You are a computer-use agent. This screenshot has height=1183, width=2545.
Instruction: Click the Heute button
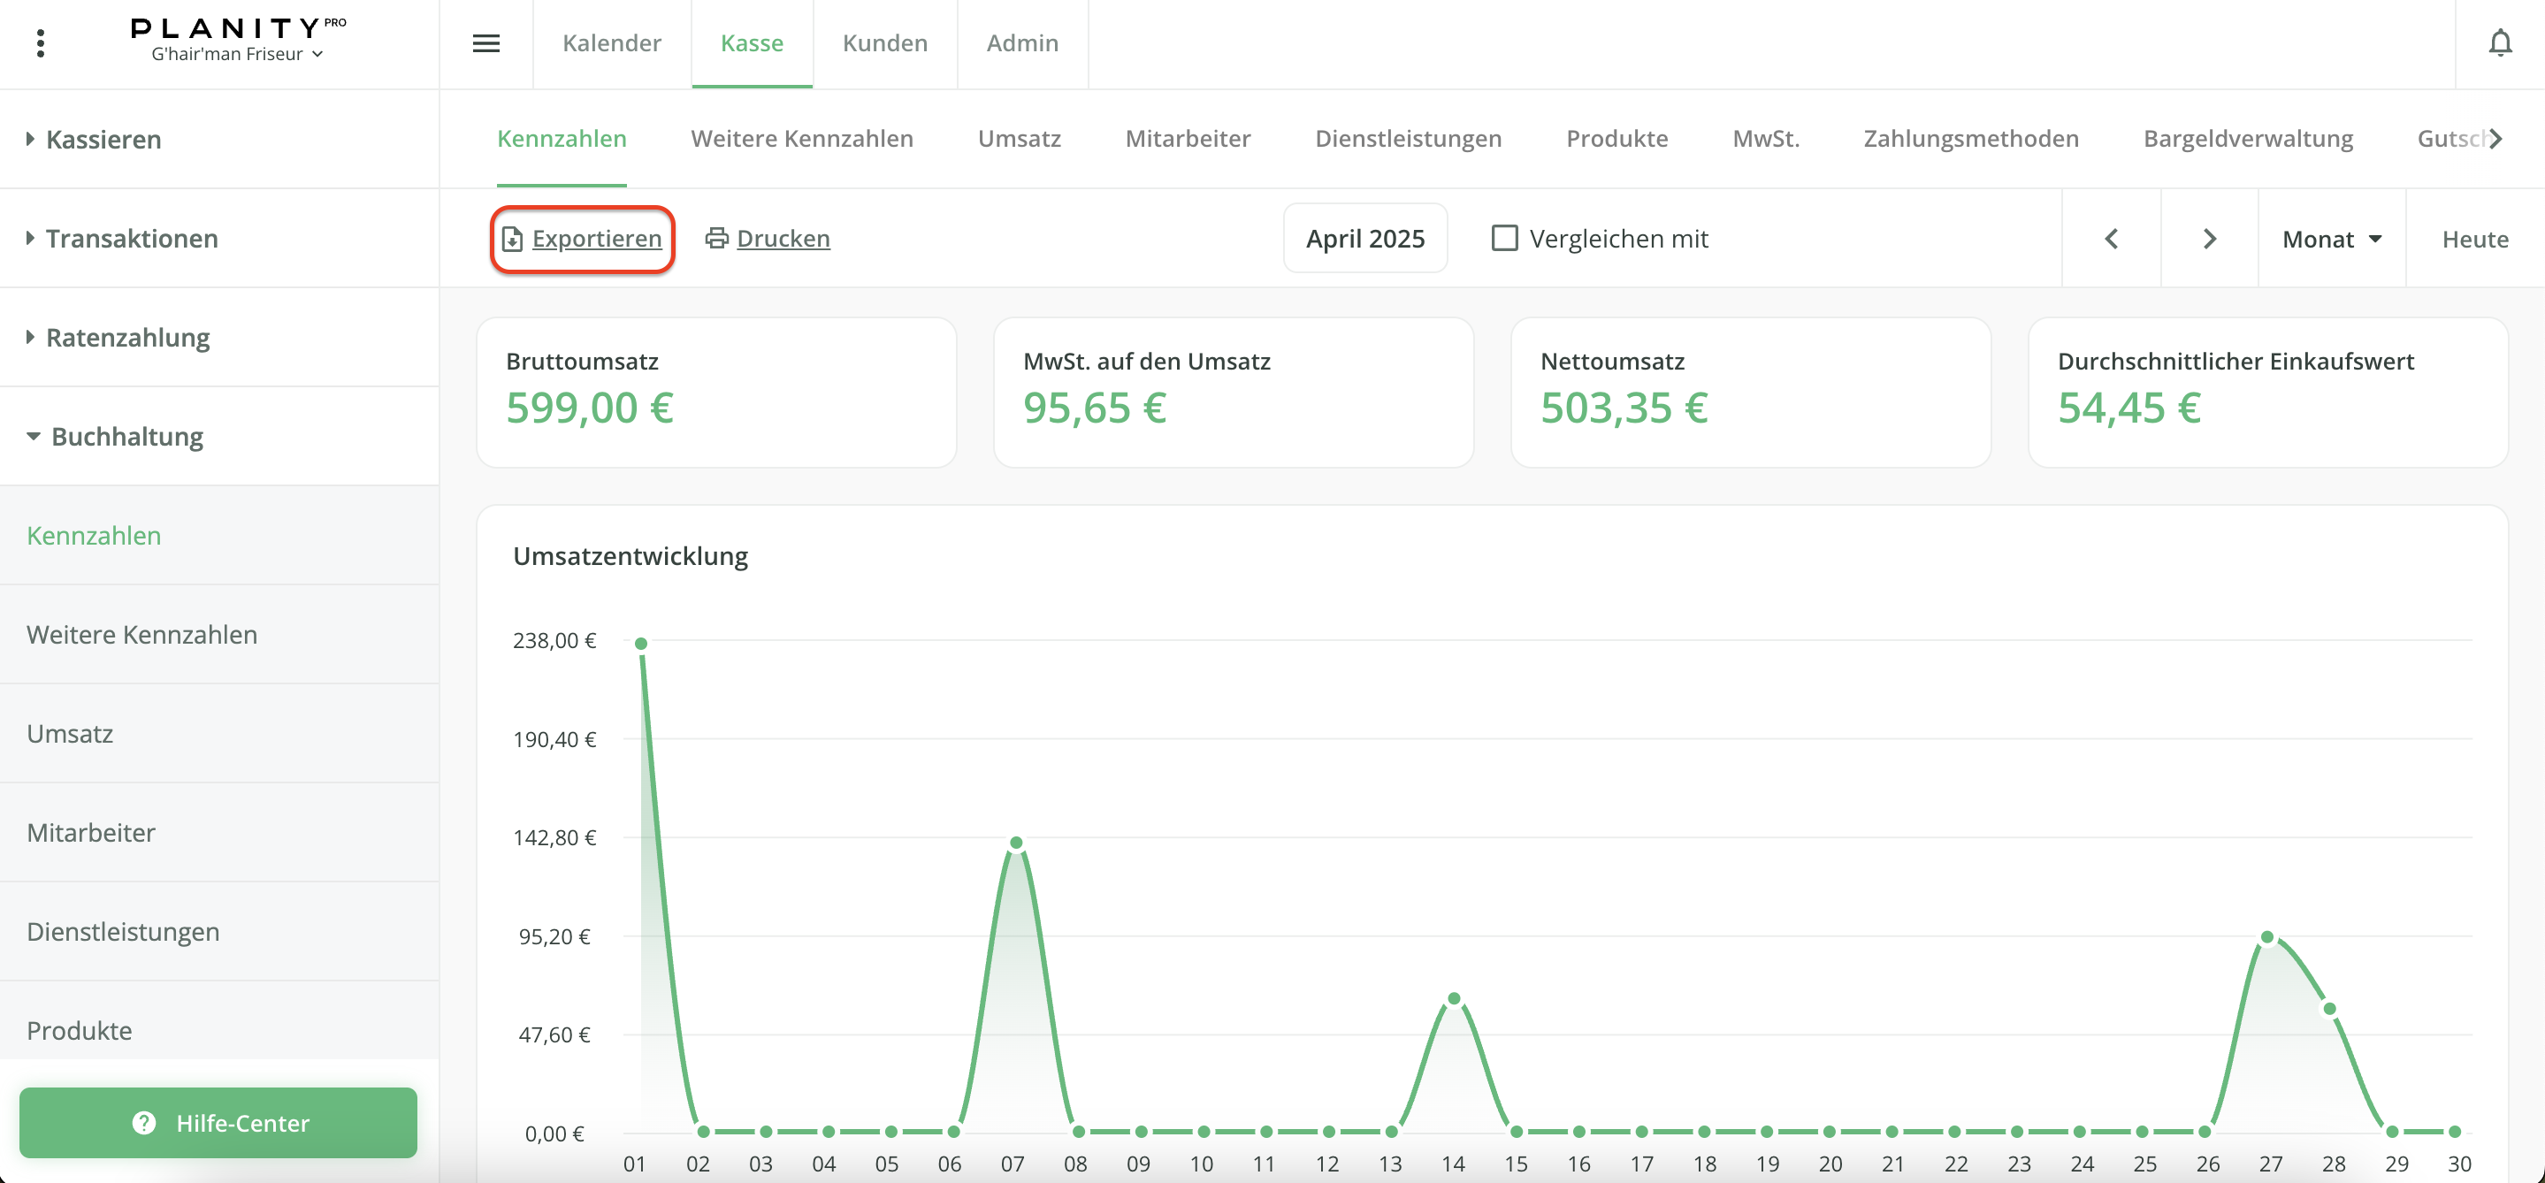2474,239
